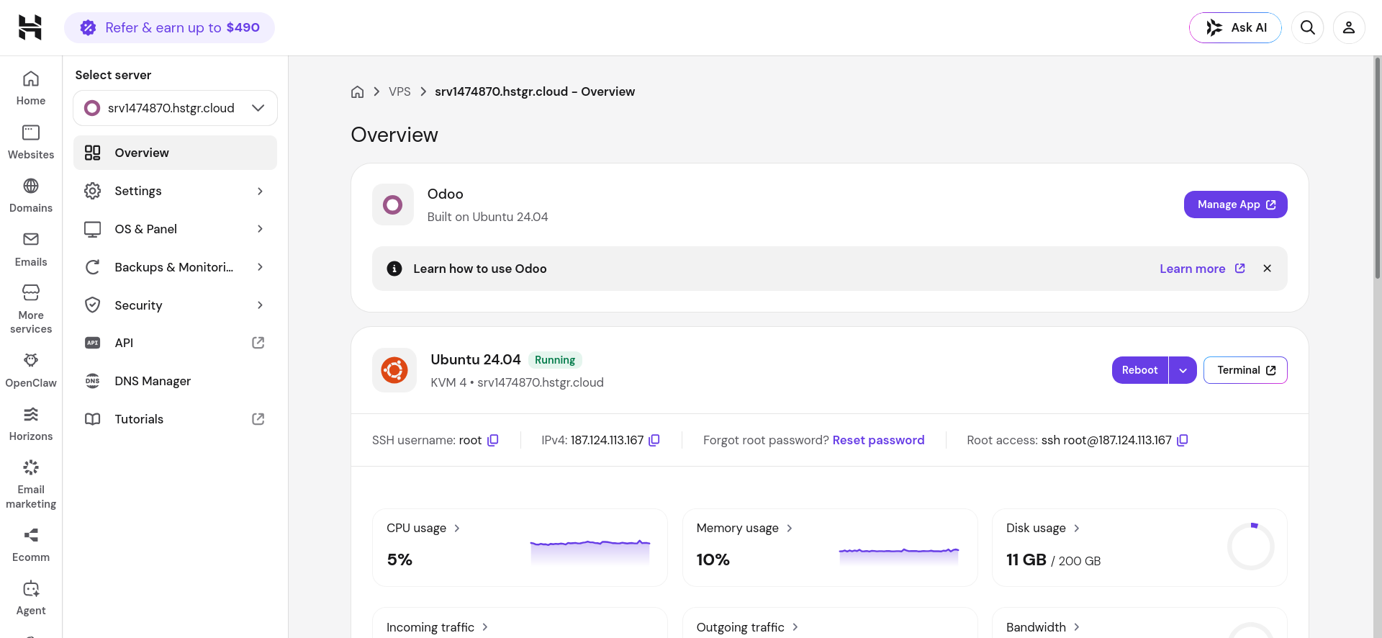Open More services icon
1382x638 pixels.
(x=31, y=292)
